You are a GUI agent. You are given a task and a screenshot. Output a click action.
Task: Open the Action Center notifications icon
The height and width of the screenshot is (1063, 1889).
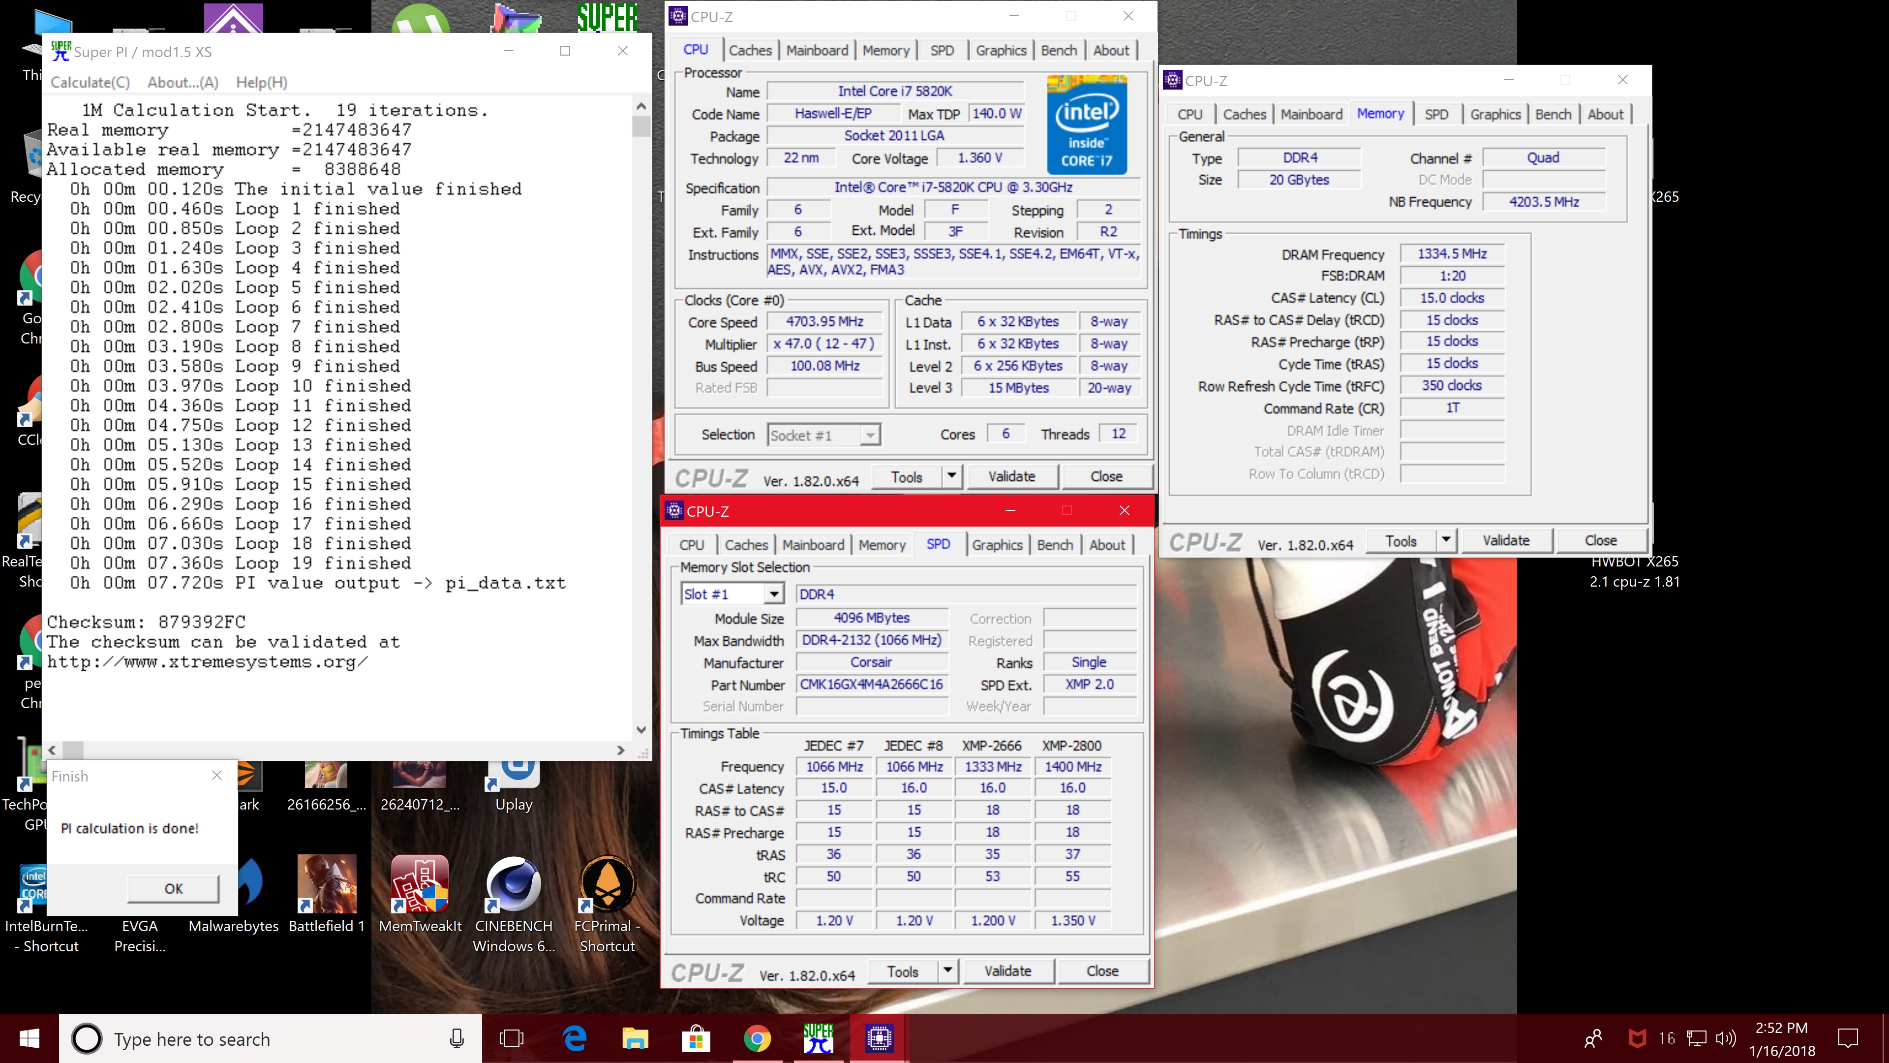[1848, 1039]
